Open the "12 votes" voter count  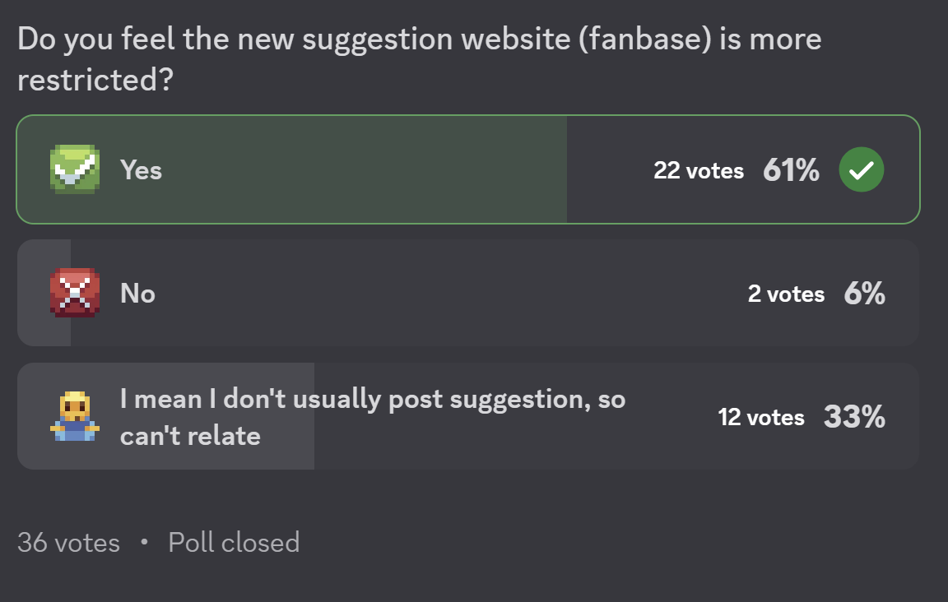point(761,418)
